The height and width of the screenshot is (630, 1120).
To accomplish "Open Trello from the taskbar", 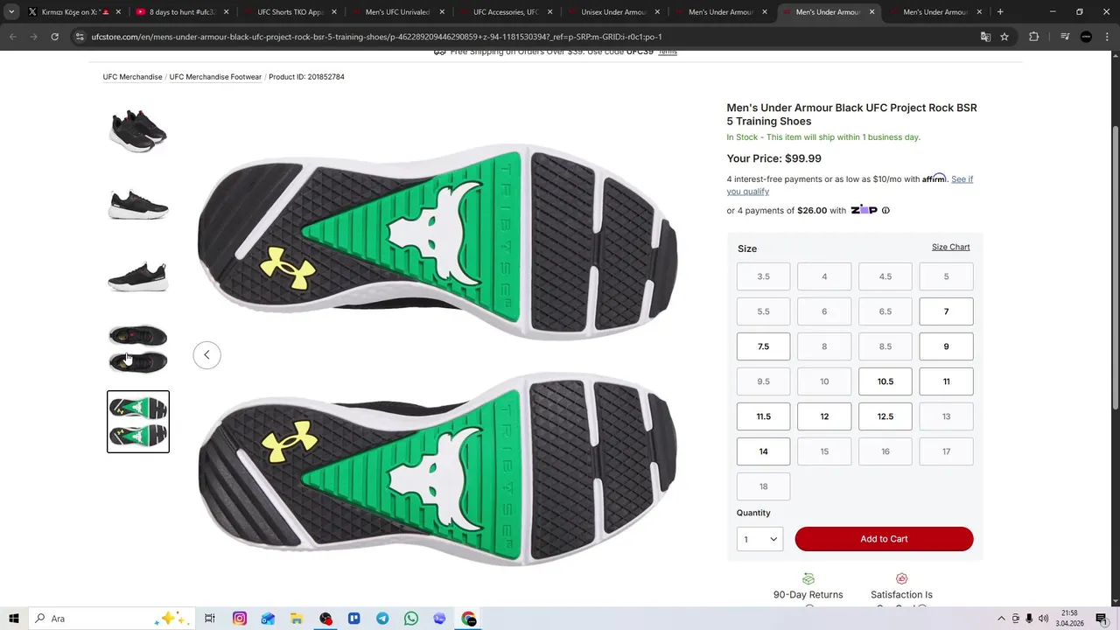I will pos(353,619).
